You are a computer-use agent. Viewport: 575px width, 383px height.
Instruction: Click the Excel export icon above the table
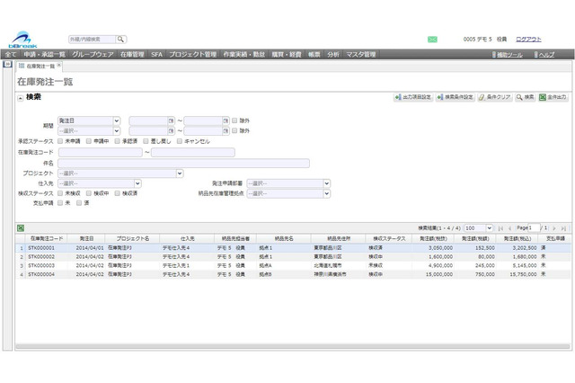click(20, 228)
